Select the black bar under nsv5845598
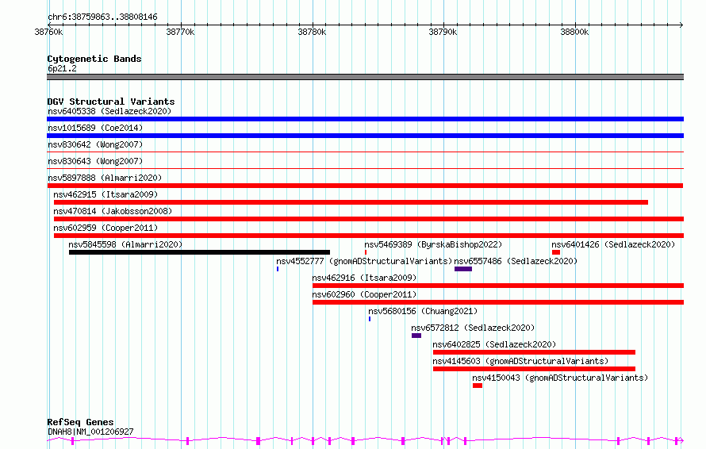Viewport: 706px width, 449px height. coord(199,252)
